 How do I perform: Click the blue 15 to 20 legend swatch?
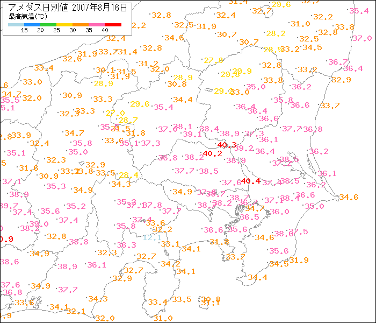32,24
